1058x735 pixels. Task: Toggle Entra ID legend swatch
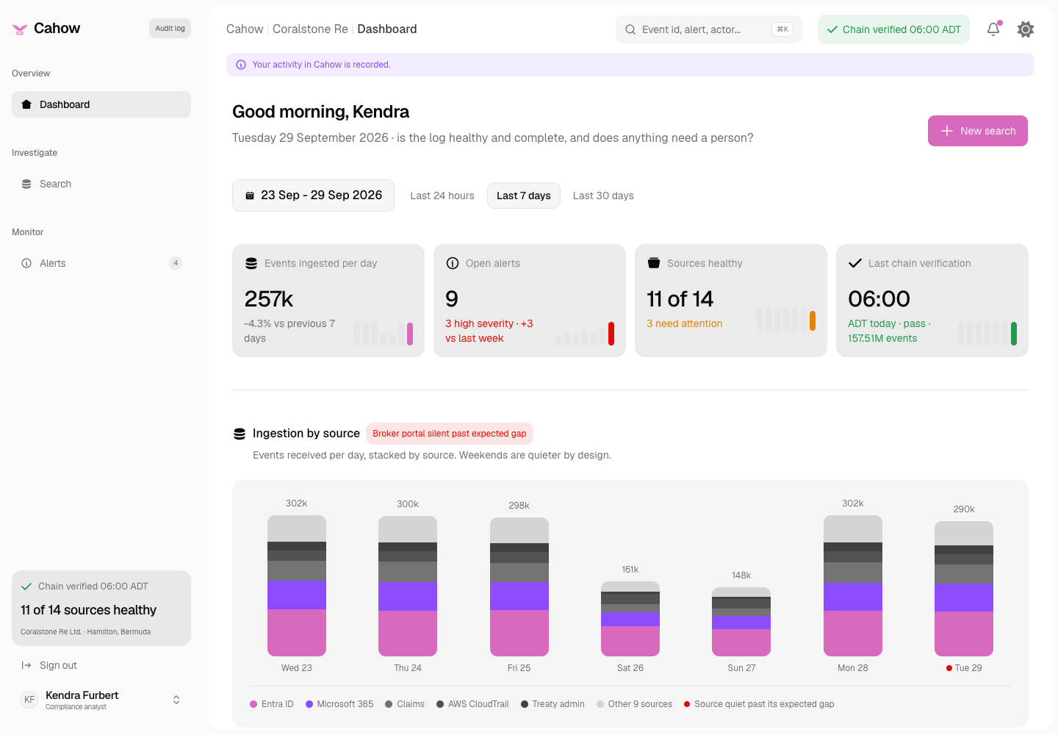coord(253,704)
